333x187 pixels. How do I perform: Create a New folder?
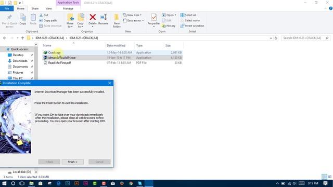coord(117,21)
